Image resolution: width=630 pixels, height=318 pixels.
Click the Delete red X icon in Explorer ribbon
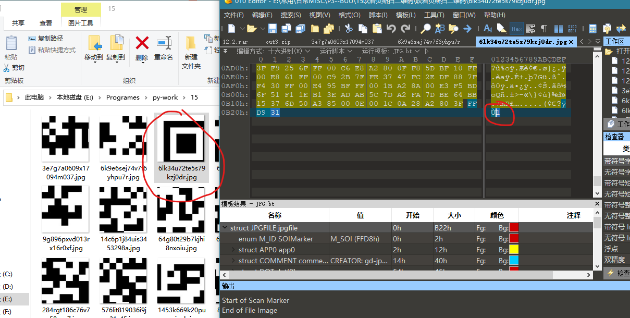click(142, 48)
